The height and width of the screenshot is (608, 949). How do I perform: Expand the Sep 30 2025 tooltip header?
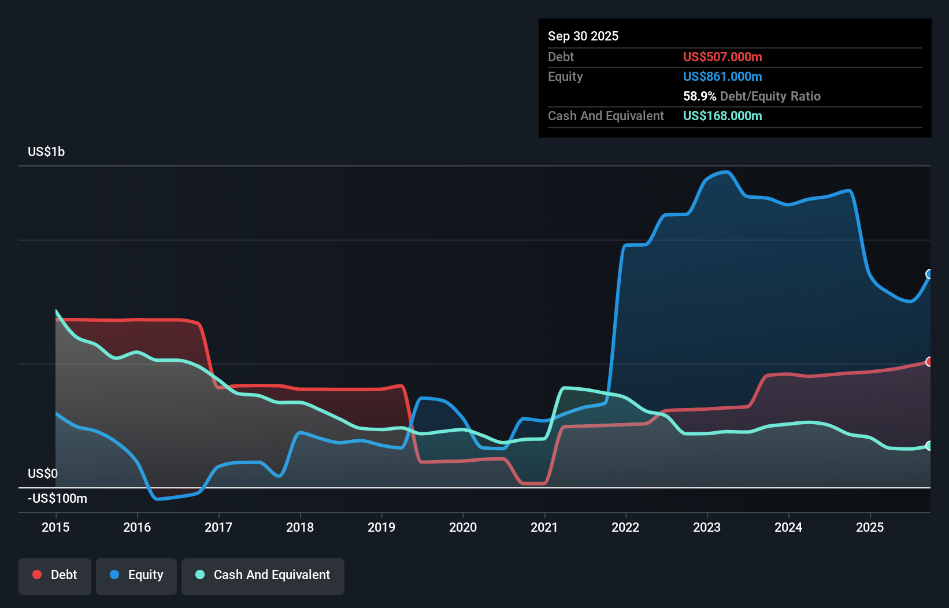[583, 36]
